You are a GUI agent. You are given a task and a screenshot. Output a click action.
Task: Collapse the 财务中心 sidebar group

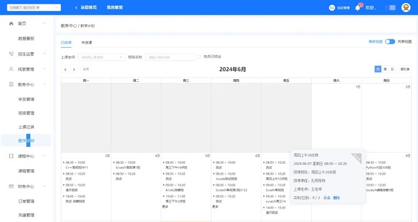tap(44, 186)
